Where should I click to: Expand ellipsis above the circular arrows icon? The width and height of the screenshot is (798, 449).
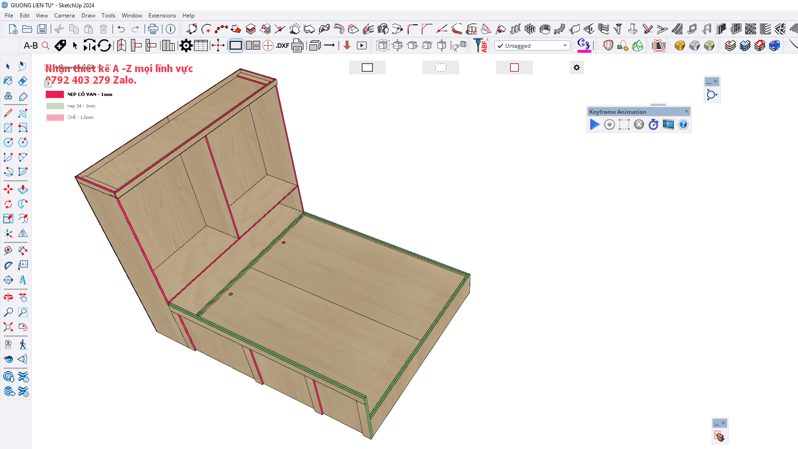tap(709, 82)
